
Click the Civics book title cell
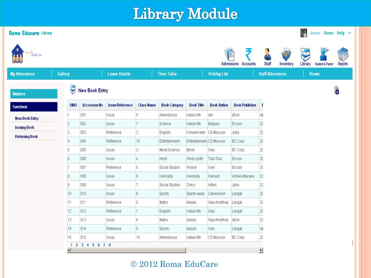coord(197,185)
